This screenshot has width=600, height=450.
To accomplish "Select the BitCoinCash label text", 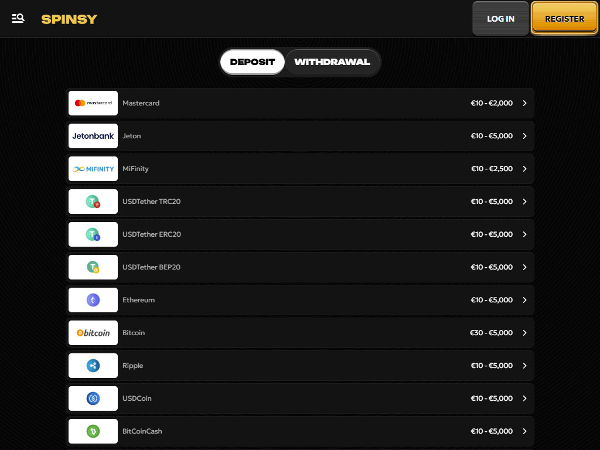I will (x=142, y=431).
